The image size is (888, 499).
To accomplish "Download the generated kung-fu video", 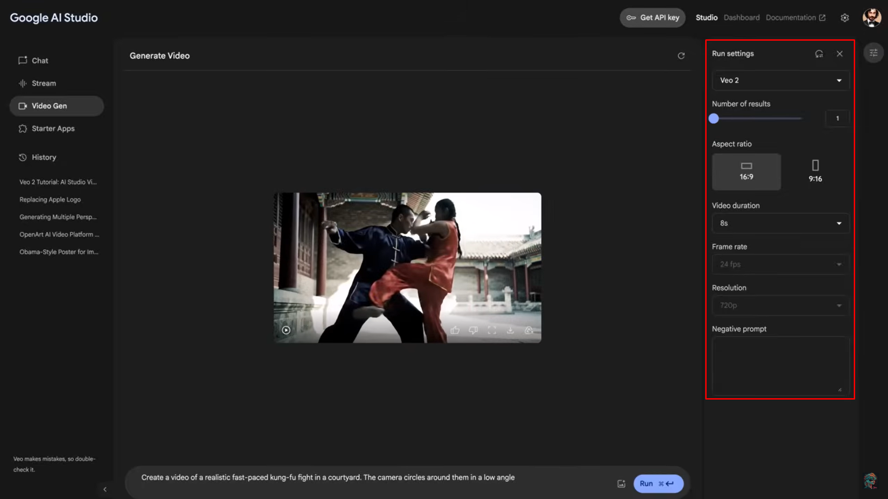I will 510,330.
